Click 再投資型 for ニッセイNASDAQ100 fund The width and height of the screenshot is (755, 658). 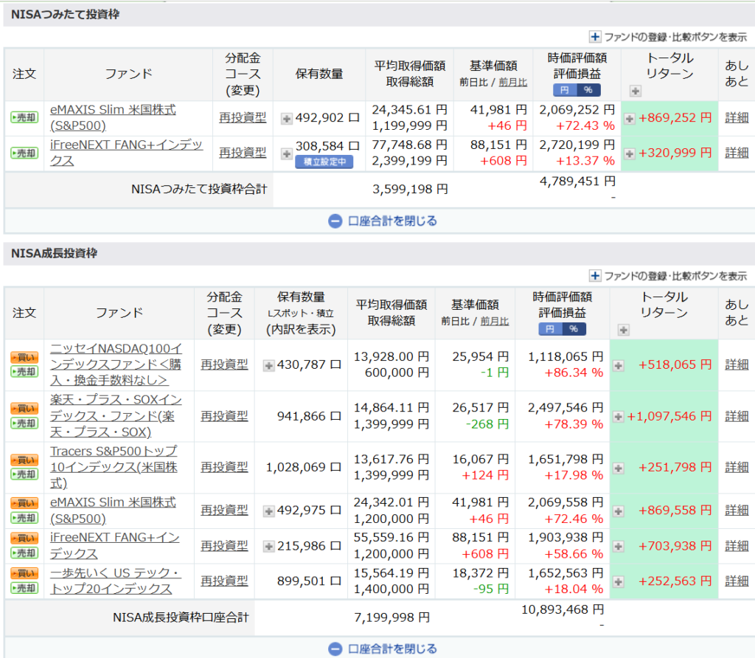coord(224,364)
